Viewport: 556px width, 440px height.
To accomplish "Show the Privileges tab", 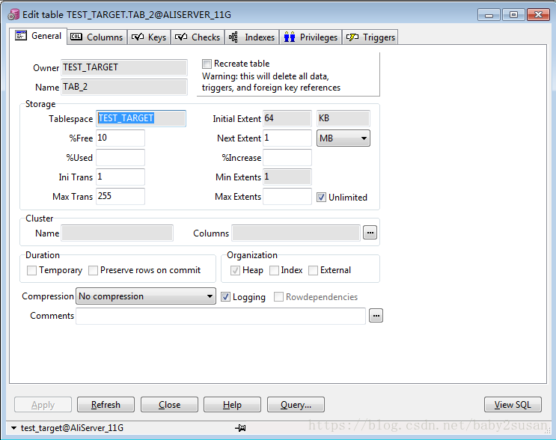I will coord(311,37).
